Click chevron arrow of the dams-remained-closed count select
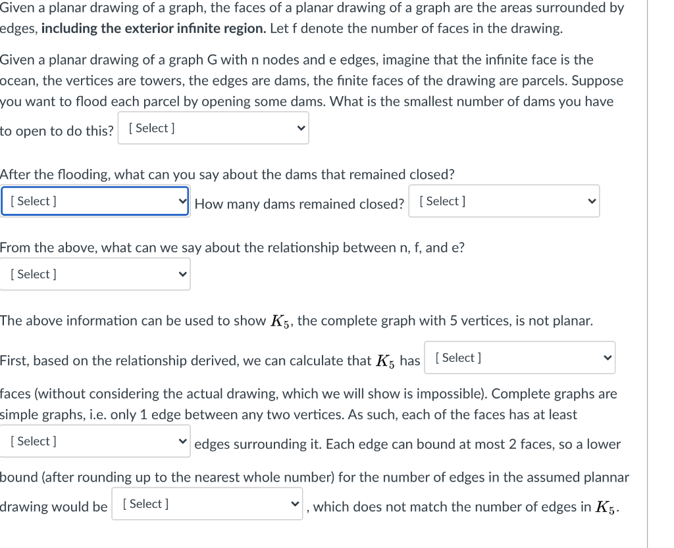Viewport: 674px width, 548px height. [x=592, y=201]
